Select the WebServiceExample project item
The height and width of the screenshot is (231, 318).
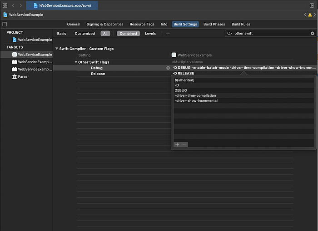(x=32, y=40)
